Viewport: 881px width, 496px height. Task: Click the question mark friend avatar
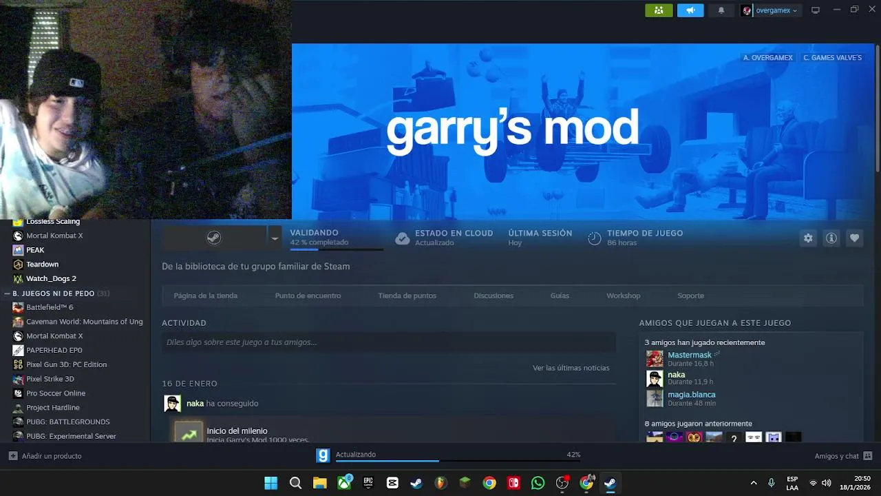click(x=734, y=437)
